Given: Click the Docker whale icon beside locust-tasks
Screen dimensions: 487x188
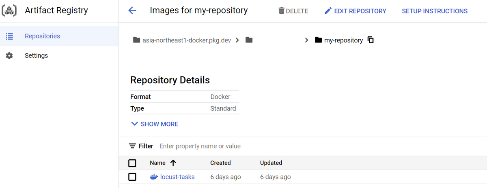Looking at the screenshot, I should (x=154, y=177).
